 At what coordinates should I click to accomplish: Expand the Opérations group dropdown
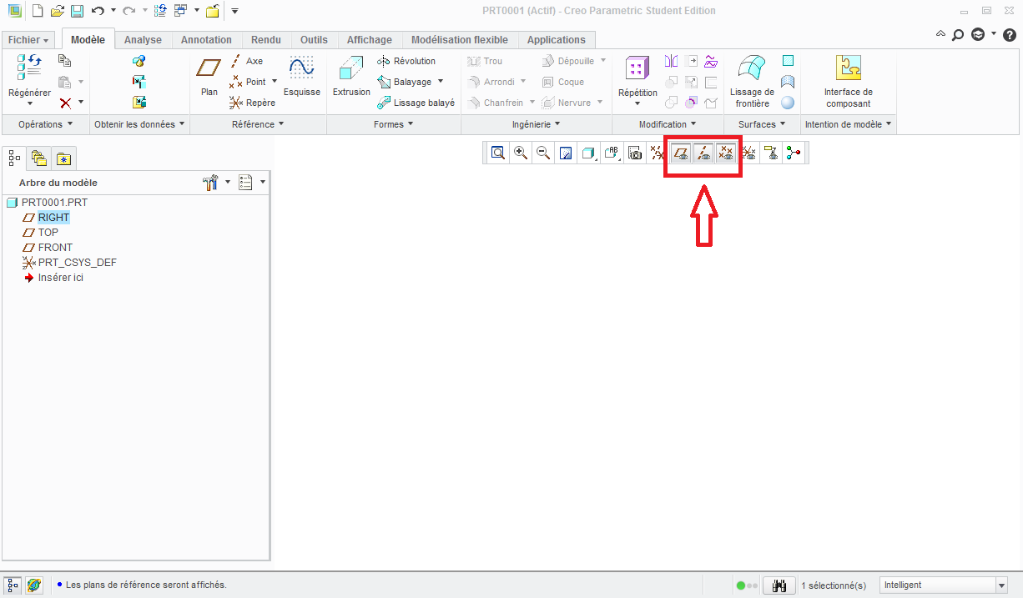(x=46, y=124)
